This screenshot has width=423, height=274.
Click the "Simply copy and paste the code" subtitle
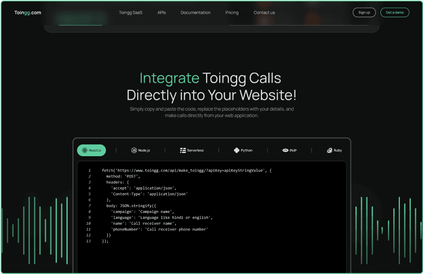(x=212, y=112)
